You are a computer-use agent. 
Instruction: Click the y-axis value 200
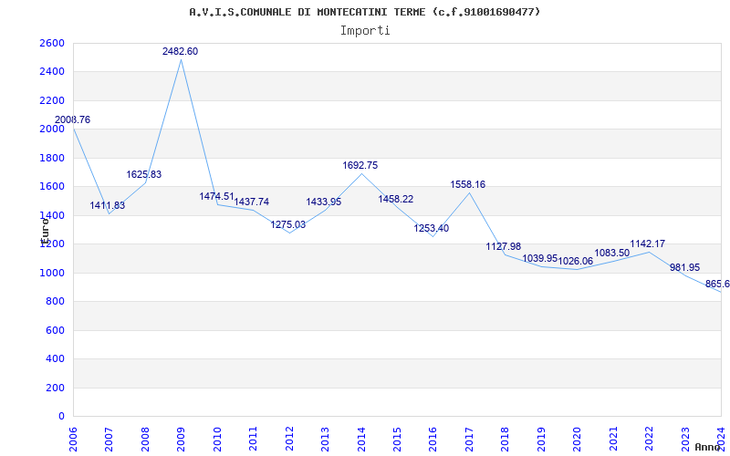(55, 389)
